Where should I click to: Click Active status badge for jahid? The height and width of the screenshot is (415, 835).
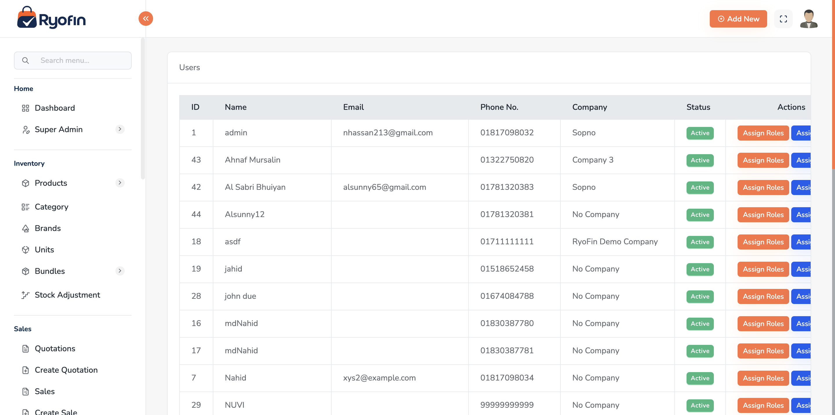click(700, 269)
